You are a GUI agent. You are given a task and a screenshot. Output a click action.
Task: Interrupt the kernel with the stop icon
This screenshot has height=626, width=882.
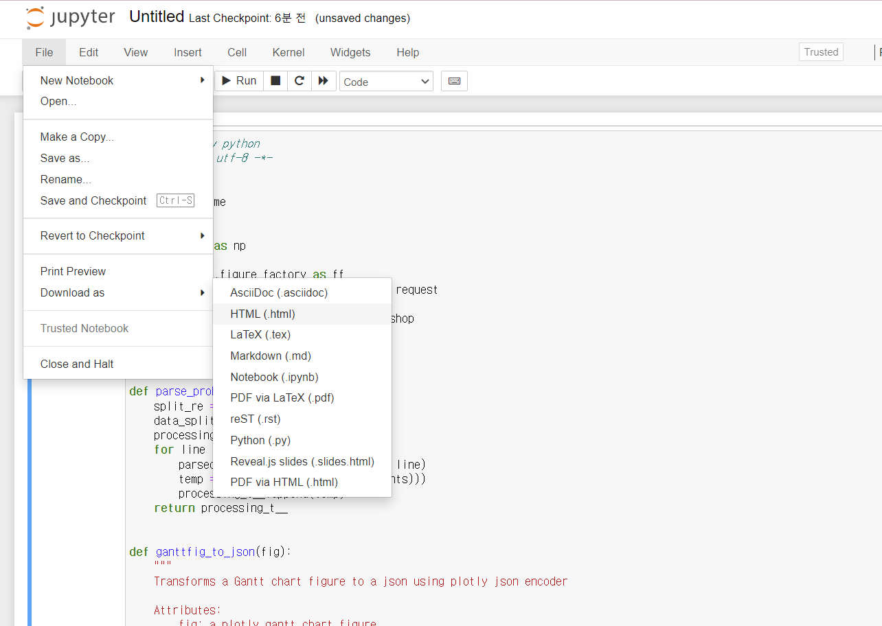point(275,81)
